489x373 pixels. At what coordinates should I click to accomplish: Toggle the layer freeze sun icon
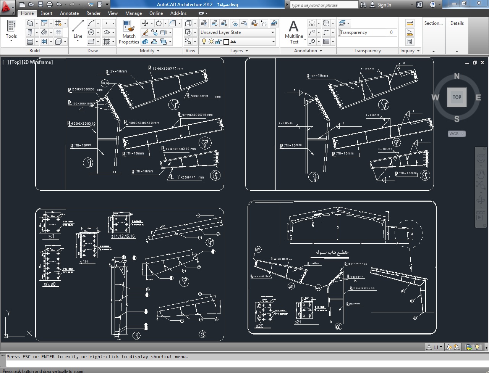(211, 42)
